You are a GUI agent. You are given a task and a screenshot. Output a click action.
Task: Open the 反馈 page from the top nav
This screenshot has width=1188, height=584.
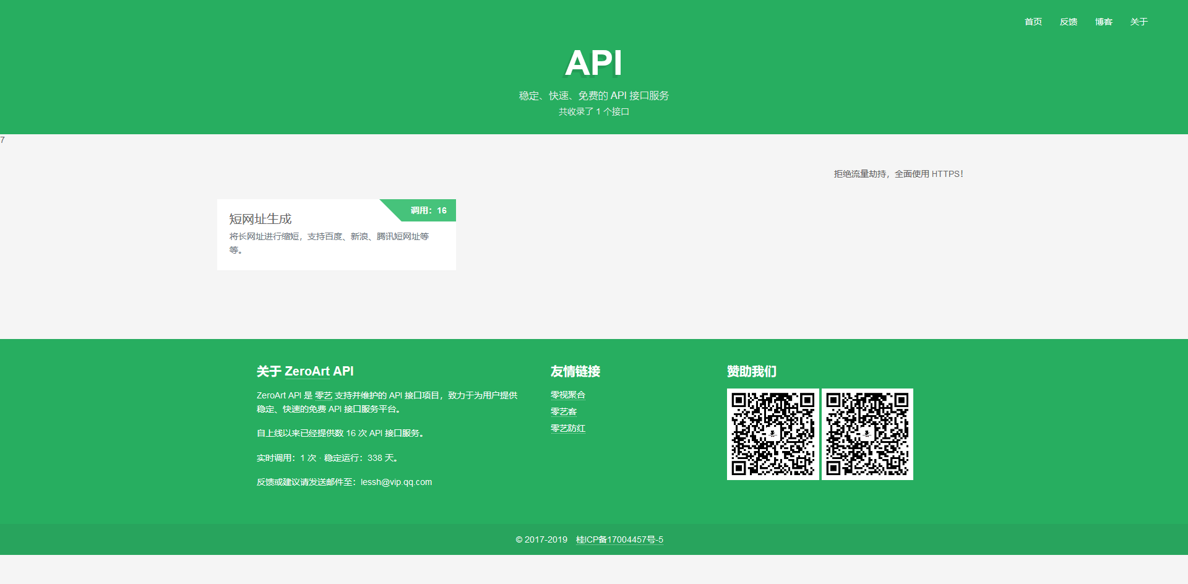1068,22
